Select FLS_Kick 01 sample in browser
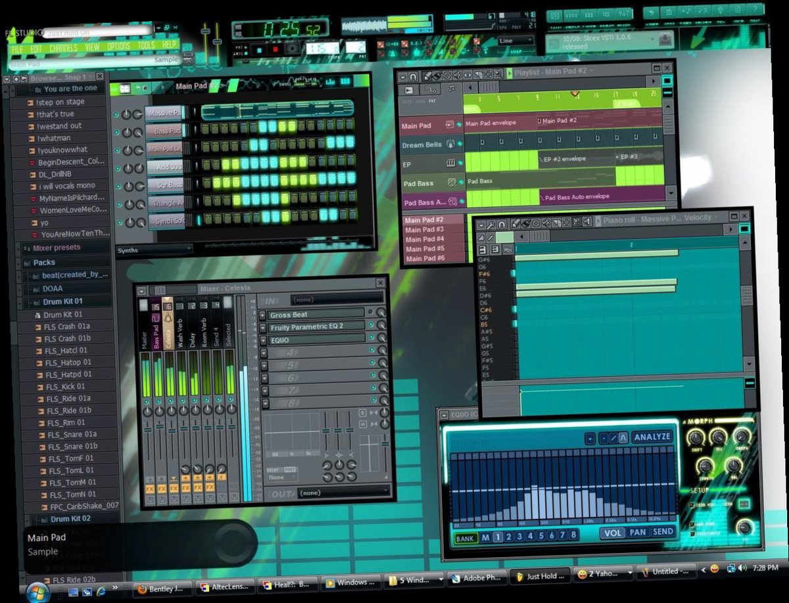 click(x=65, y=387)
